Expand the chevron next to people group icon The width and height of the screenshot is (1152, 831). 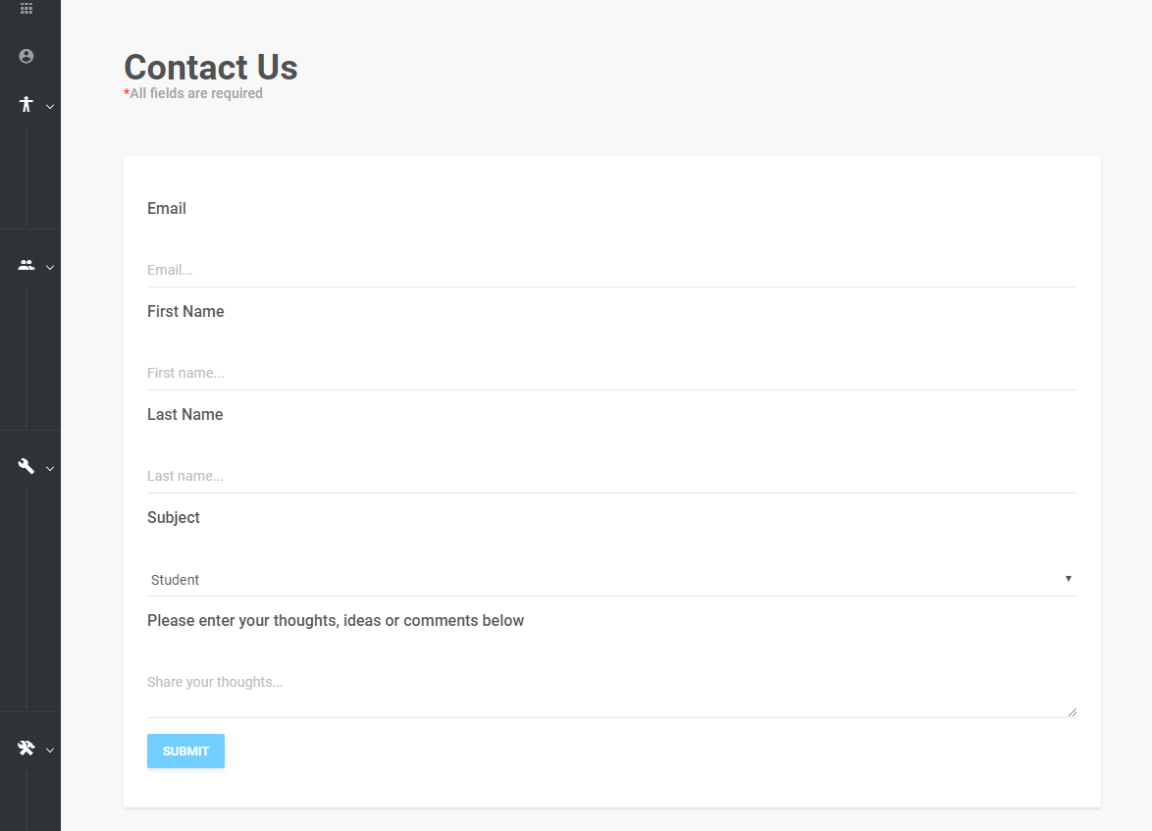click(50, 268)
